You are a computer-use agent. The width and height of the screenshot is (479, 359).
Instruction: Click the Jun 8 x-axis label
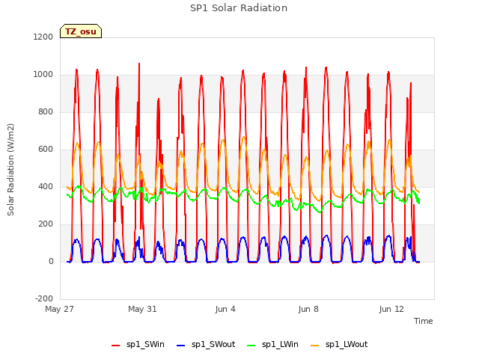308,309
